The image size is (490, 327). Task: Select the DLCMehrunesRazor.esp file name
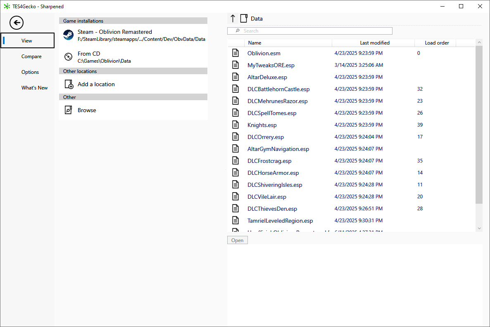(278, 101)
